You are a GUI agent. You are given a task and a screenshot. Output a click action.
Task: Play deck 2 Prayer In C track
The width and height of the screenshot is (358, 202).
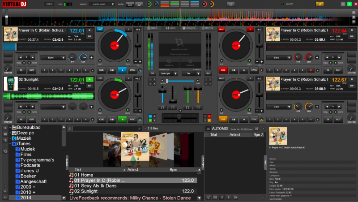pyautogui.click(x=243, y=70)
